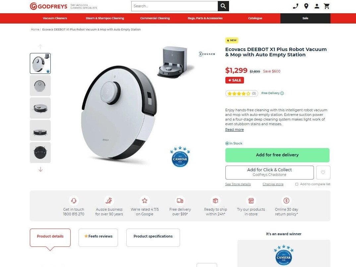Click the search magnifier button
356x267 pixels.
tap(223, 6)
